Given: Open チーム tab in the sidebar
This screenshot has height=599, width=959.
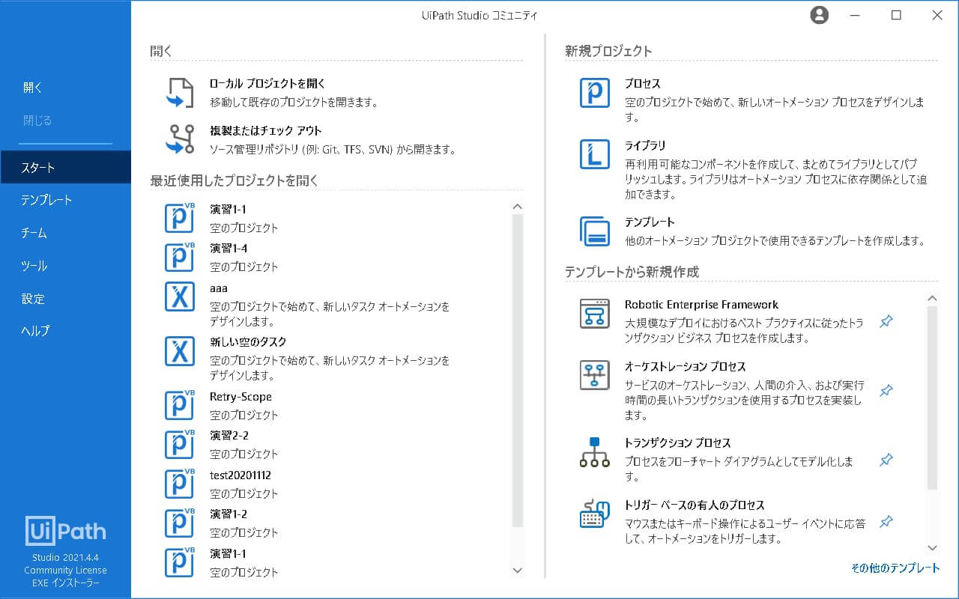Looking at the screenshot, I should click(65, 233).
